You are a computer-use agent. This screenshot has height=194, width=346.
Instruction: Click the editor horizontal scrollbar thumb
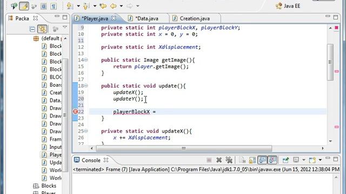coord(184,149)
